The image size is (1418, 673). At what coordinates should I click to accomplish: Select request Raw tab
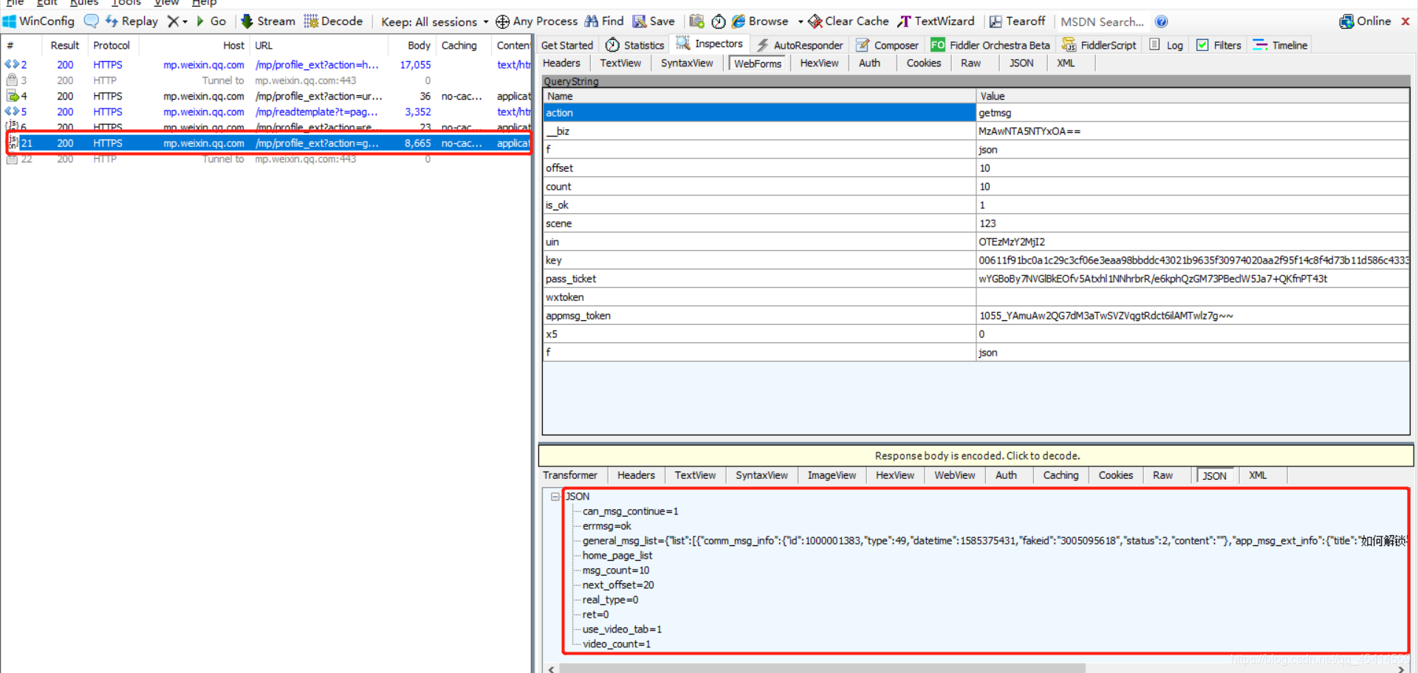pos(970,63)
